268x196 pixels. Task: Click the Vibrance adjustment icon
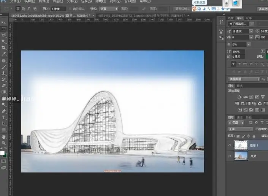263,97
